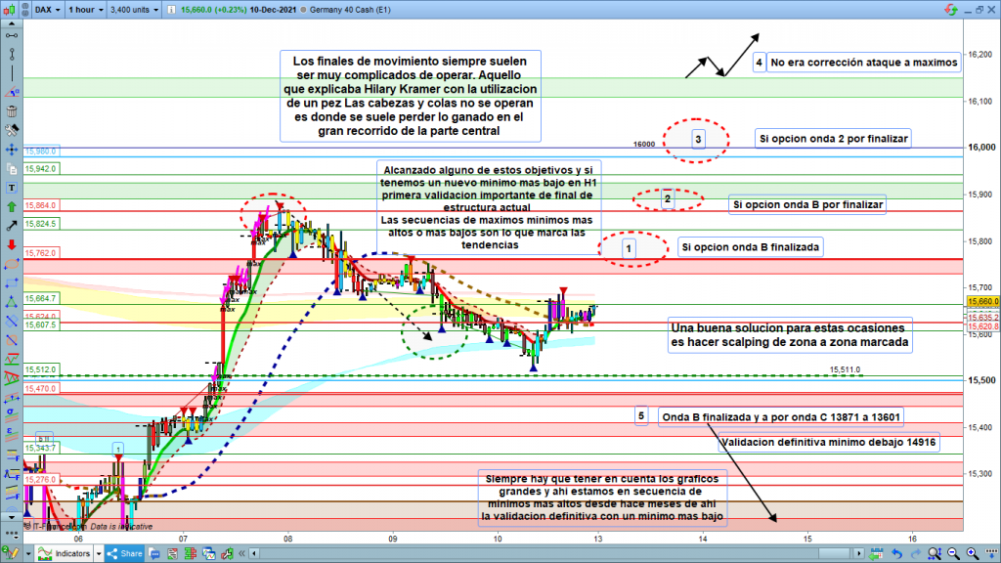Select the crosshair move tool
The width and height of the screenshot is (1001, 563).
[x=11, y=151]
